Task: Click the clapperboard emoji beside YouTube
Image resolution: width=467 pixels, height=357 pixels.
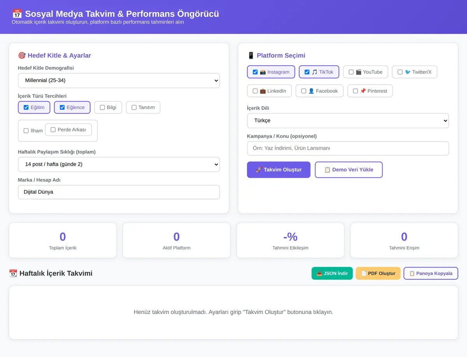Action: click(358, 72)
